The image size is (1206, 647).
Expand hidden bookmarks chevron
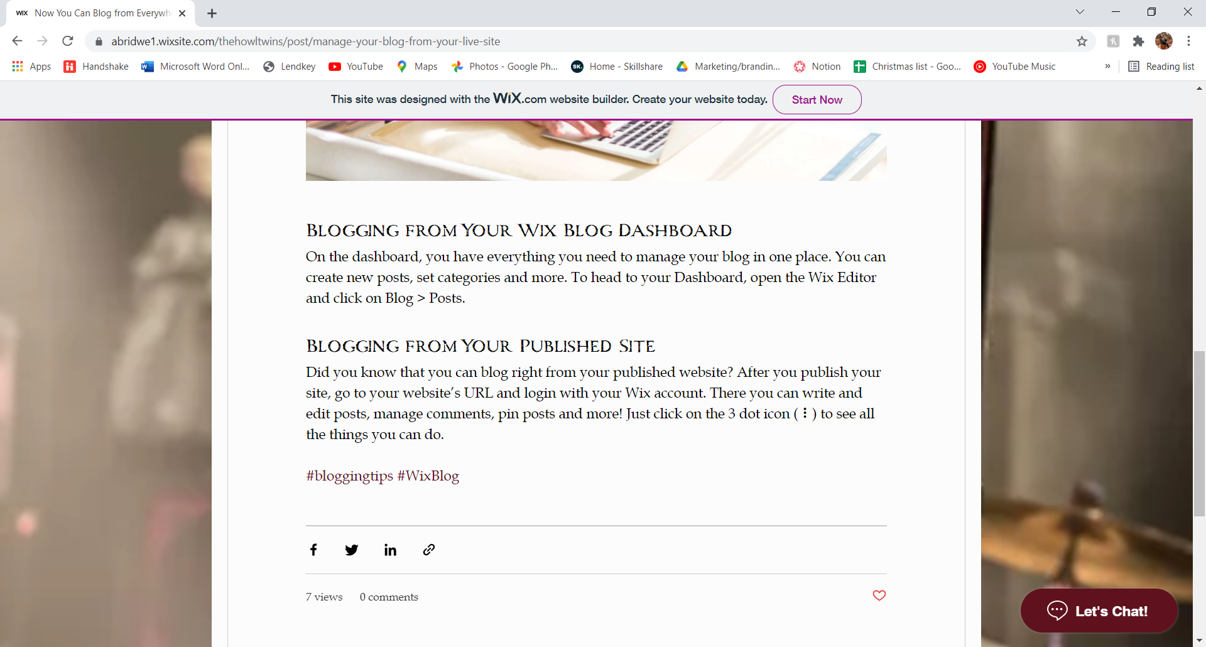point(1107,67)
